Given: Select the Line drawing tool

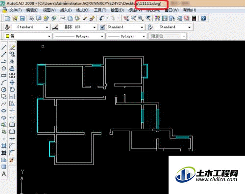Looking at the screenshot, I should click(x=4, y=47).
